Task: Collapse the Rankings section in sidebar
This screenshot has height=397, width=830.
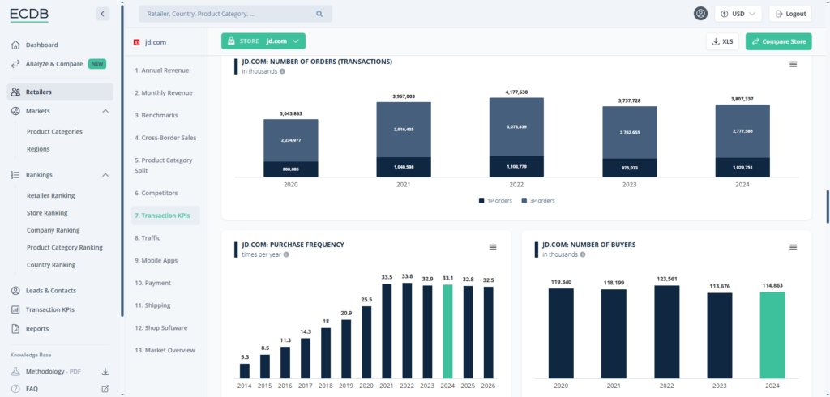Action: [105, 174]
